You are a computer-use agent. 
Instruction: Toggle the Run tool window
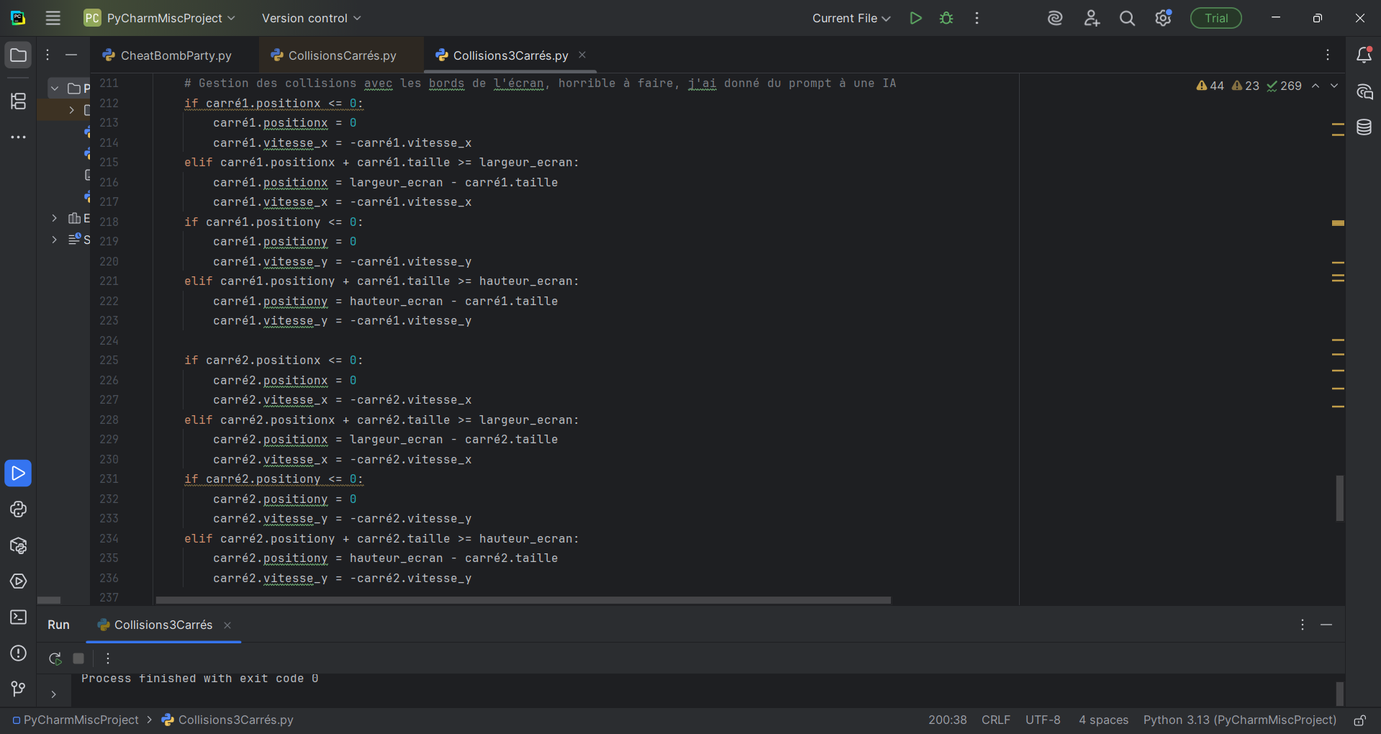pos(18,474)
